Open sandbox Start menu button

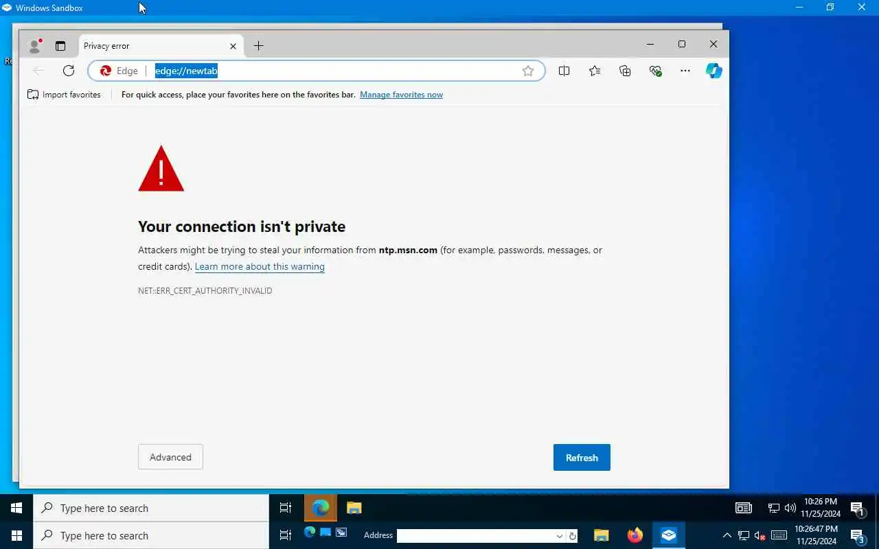[16, 508]
